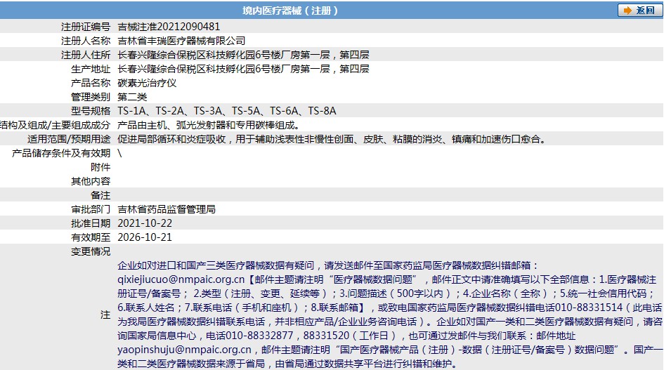Select notice line starting 6.联系人姓名
This screenshot has width=664, height=370.
pos(389,308)
